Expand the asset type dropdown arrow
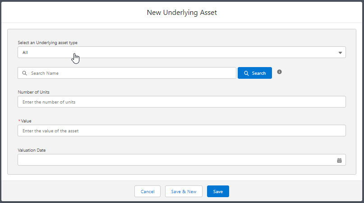Image resolution: width=364 pixels, height=203 pixels. point(340,53)
